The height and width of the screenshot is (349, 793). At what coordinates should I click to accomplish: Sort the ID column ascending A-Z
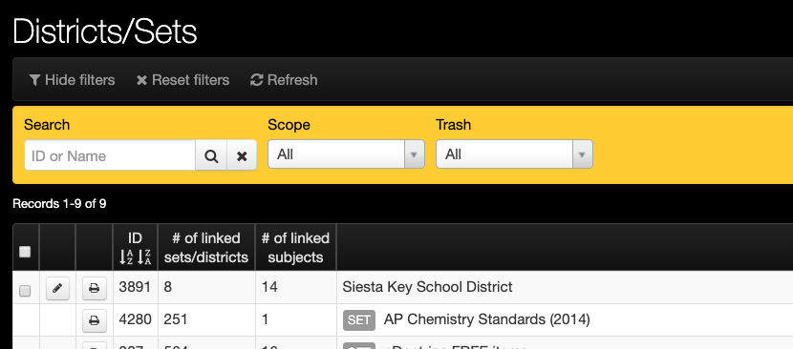(x=125, y=257)
